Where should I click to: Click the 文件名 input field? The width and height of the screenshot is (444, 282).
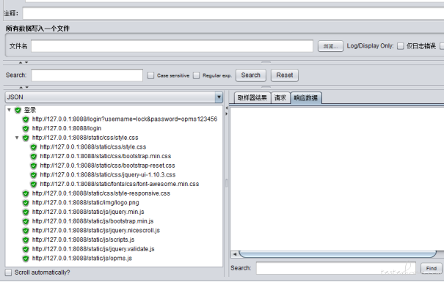(172, 45)
